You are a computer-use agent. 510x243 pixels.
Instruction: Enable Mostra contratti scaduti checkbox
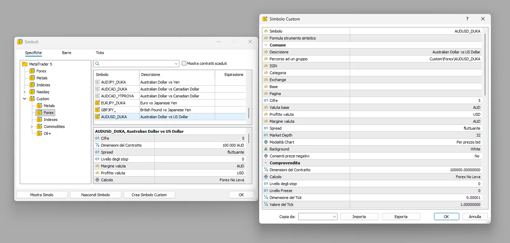[184, 63]
